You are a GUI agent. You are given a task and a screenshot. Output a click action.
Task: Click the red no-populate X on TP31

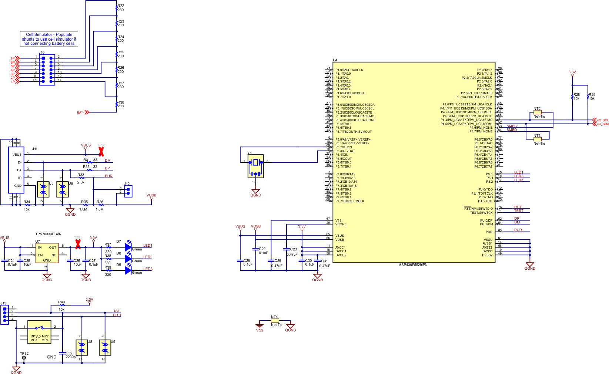pyautogui.click(x=78, y=245)
